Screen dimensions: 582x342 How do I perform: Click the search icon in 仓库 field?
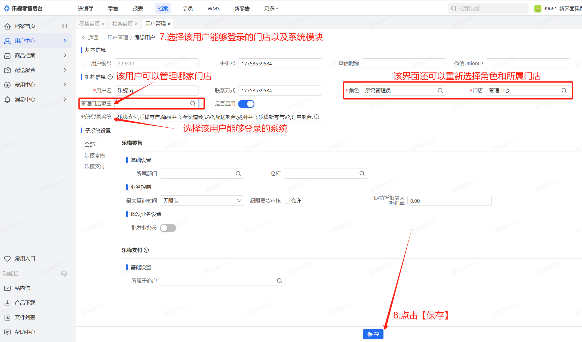pos(362,173)
